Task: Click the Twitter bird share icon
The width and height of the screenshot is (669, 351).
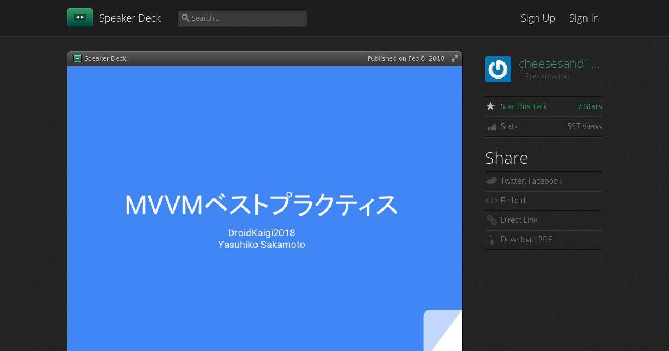Action: pyautogui.click(x=491, y=181)
